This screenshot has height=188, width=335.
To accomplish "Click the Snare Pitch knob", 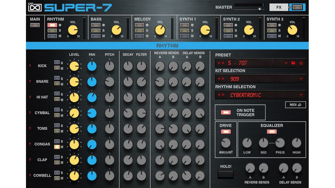I will (110, 82).
